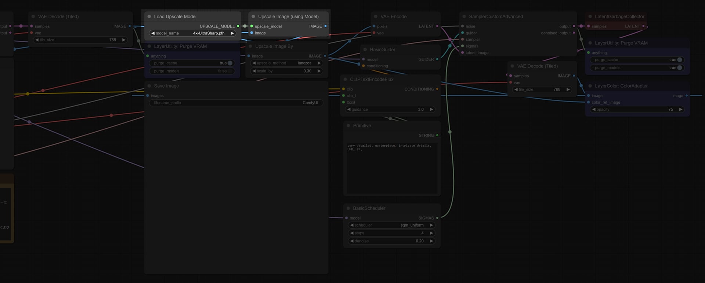Click the opacity 75 value field
705x283 pixels.
point(637,109)
